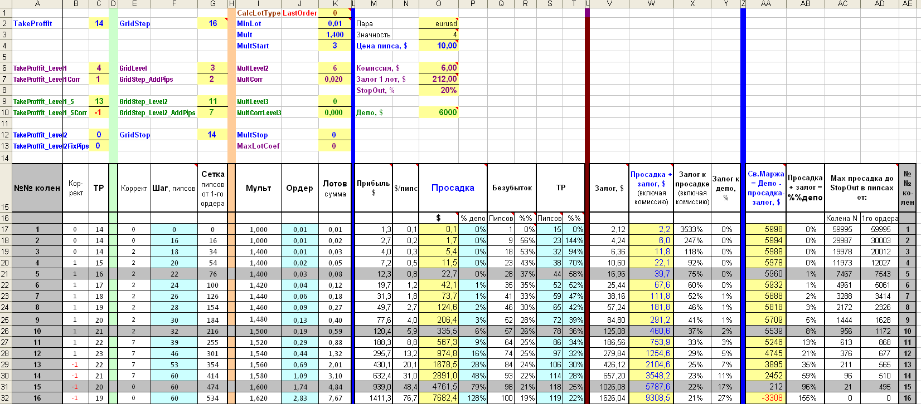This screenshot has height=404, width=921.
Task: Click the Просадка header cell
Action: point(453,188)
